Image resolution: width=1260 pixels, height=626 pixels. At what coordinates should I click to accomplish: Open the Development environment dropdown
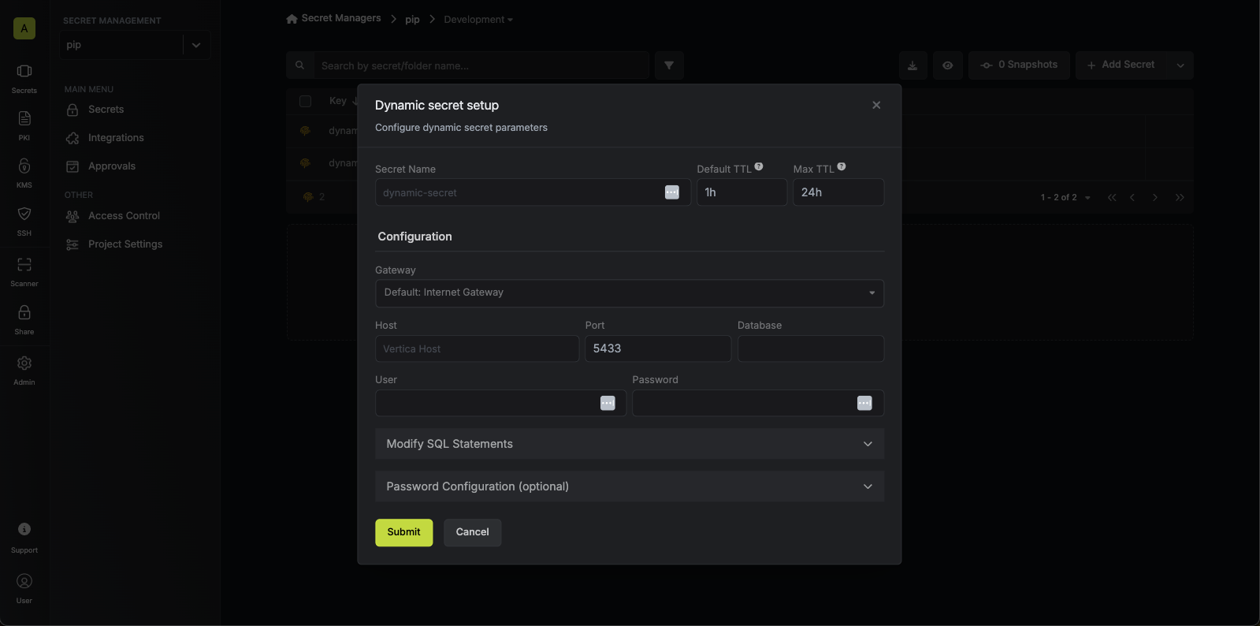click(478, 20)
